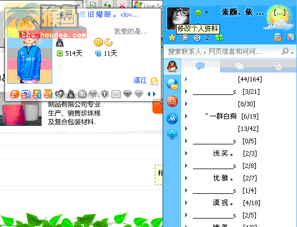Click the green clover icon

click(219, 38)
